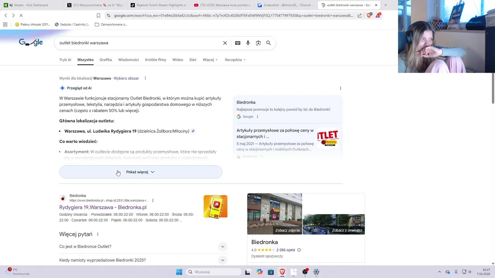Submit search with magnifier icon

[x=268, y=43]
